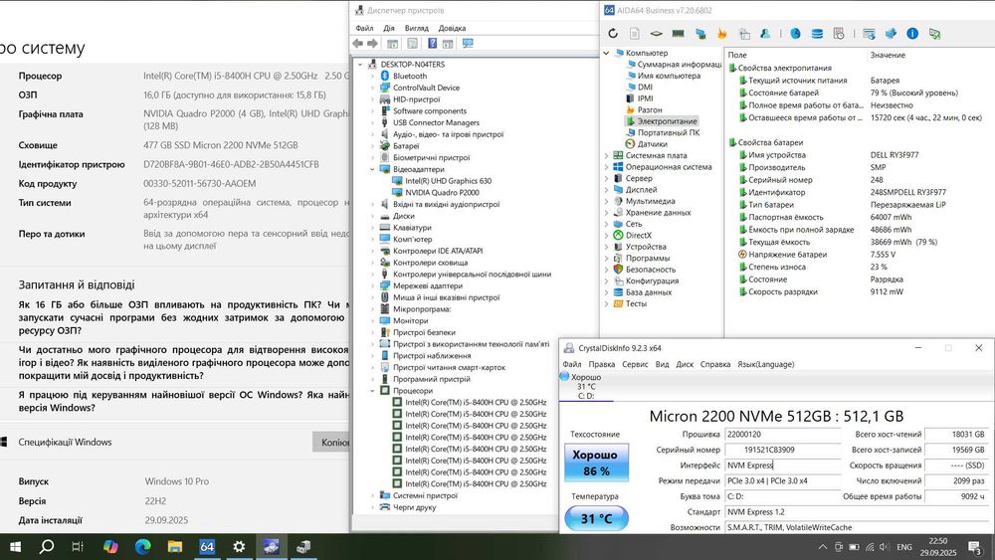Image resolution: width=995 pixels, height=560 pixels.
Task: Collapse Процесори node in Device Manager
Action: coord(372,391)
